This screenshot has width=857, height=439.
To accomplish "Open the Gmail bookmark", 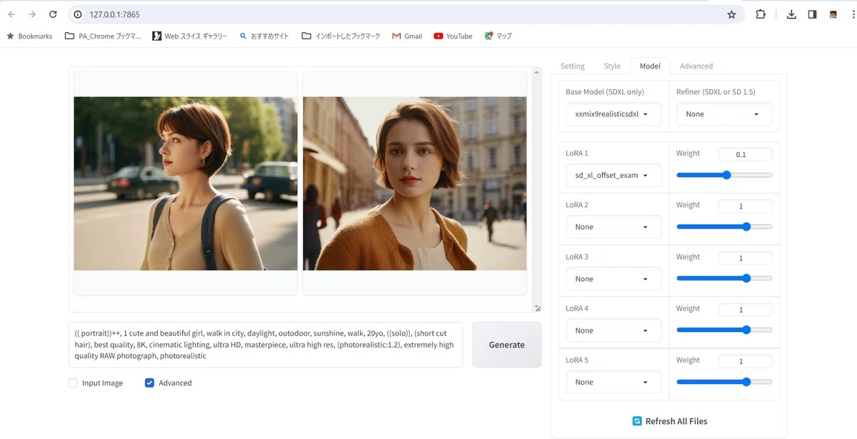I will (x=407, y=36).
